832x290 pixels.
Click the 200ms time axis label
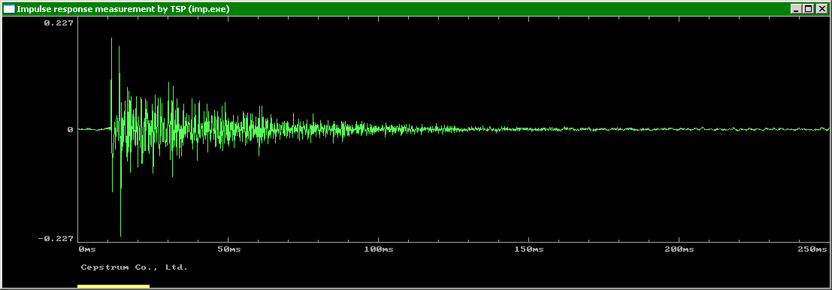pyautogui.click(x=679, y=249)
